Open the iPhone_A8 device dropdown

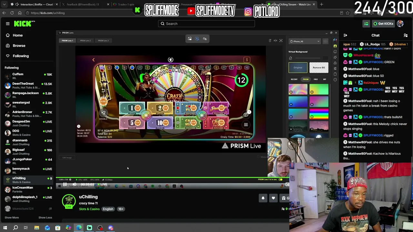[x=305, y=41]
